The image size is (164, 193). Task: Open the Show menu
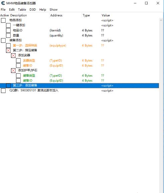53,10
